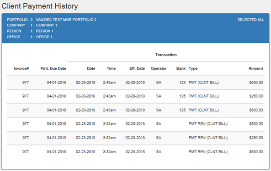Click 2:43am time in the $250.00 row
Image resolution: width=271 pixels, height=171 pixels.
coord(109,96)
